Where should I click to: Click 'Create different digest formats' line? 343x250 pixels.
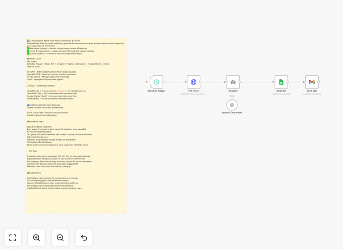[55, 188]
